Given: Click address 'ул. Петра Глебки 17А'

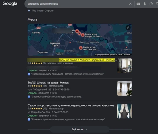Looking at the screenshot, I should pos(39,112).
